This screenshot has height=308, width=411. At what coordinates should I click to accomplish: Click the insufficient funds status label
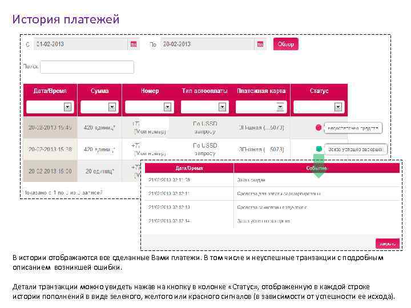point(353,128)
